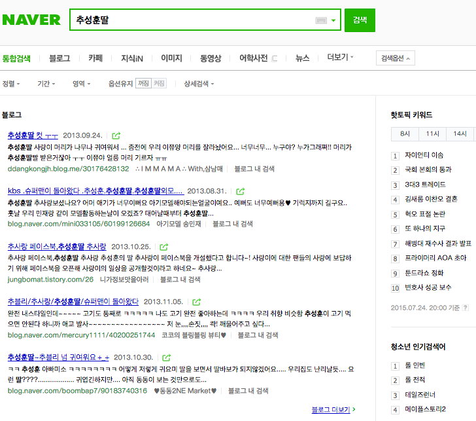Viewport: 476px width, 421px height.
Task: Open the 추성훈딸 컷 ㅜㅜ blog post
Action: (x=33, y=136)
